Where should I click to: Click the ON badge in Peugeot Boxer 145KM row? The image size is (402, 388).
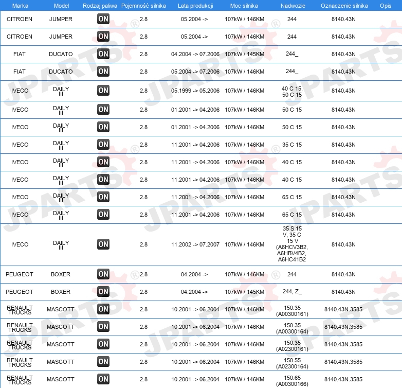tap(103, 291)
